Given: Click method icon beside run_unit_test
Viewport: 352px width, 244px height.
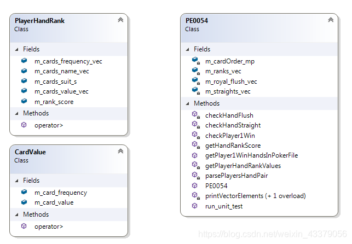Looking at the screenshot, I should 195,206.
